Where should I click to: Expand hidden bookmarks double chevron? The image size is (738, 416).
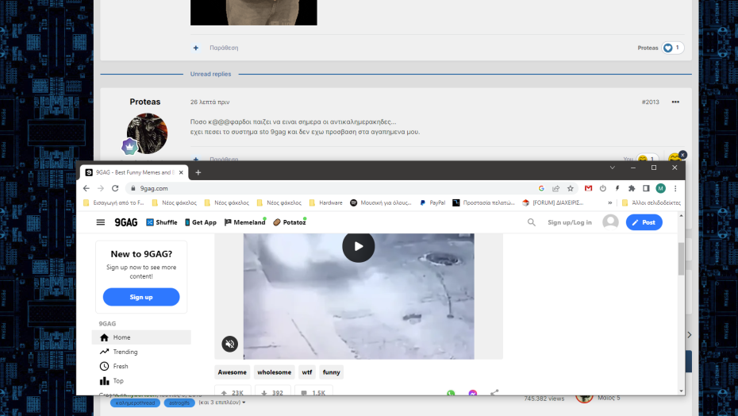click(610, 202)
